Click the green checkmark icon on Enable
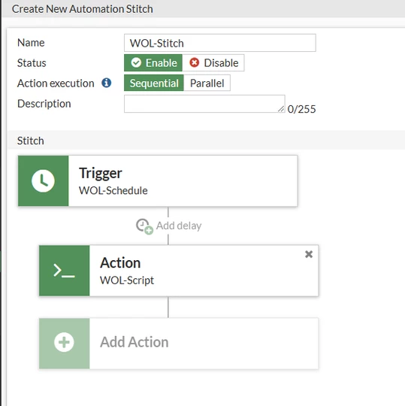Viewport: 405px width, 406px height. click(x=136, y=62)
